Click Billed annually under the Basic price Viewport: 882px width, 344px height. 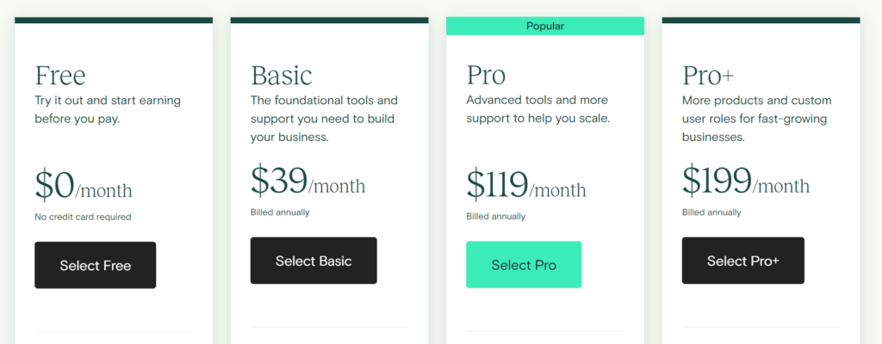click(280, 212)
